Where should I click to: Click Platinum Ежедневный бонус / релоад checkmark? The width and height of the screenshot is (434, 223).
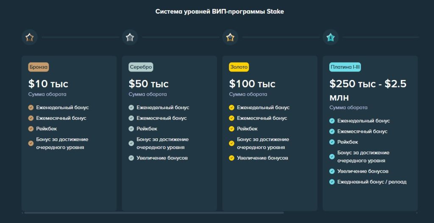pyautogui.click(x=332, y=182)
